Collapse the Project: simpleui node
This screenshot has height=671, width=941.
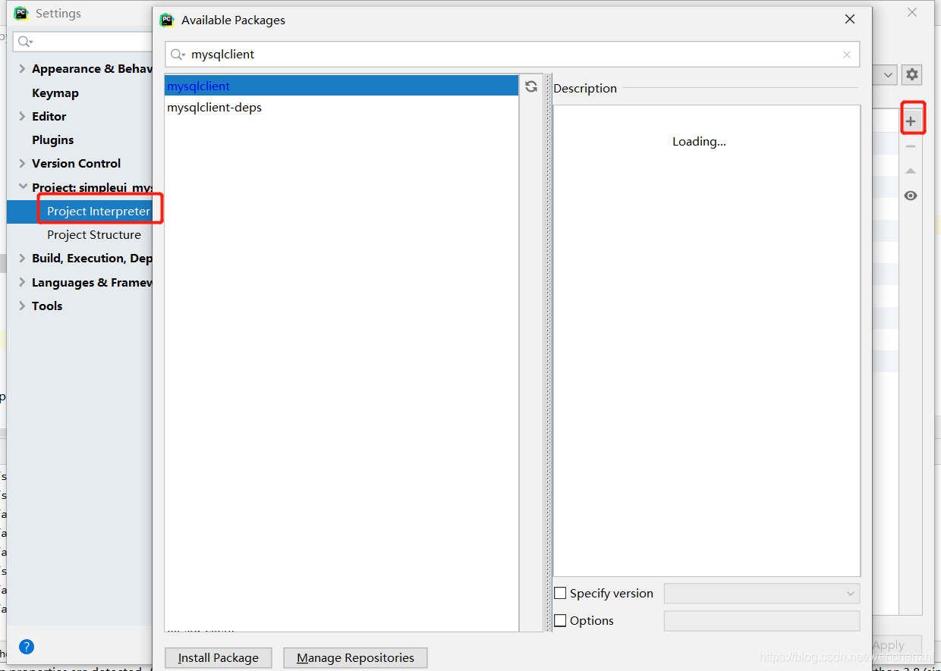pyautogui.click(x=23, y=187)
